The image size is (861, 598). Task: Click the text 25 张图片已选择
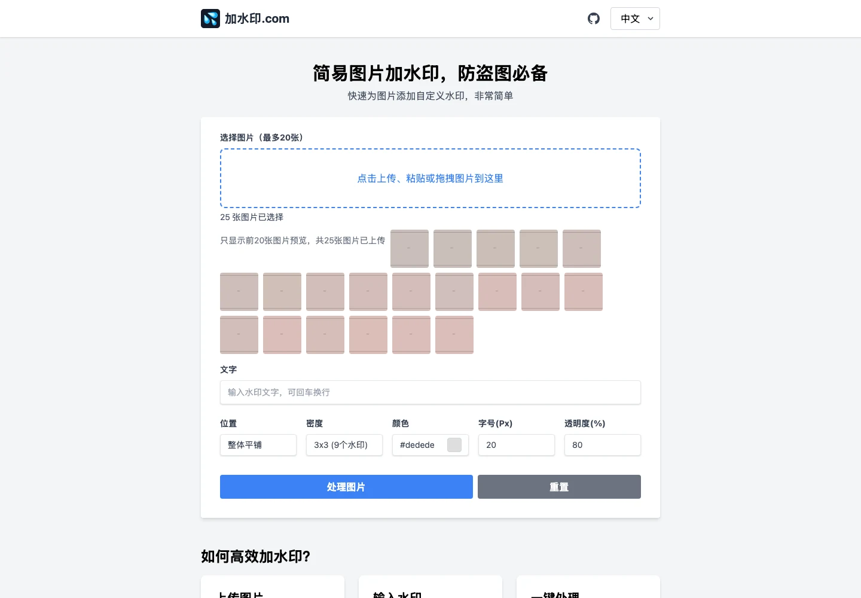point(252,217)
